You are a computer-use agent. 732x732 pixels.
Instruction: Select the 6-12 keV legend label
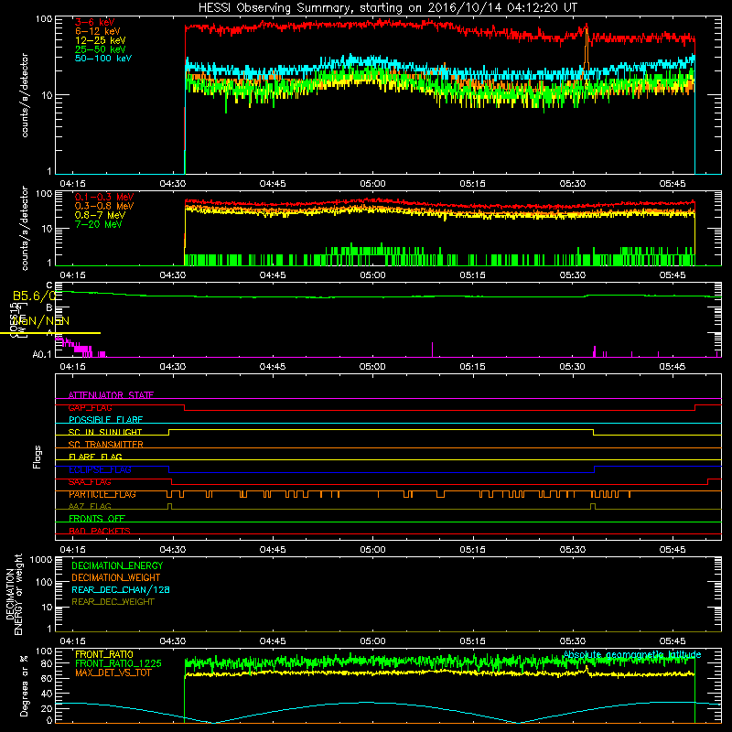(x=98, y=31)
